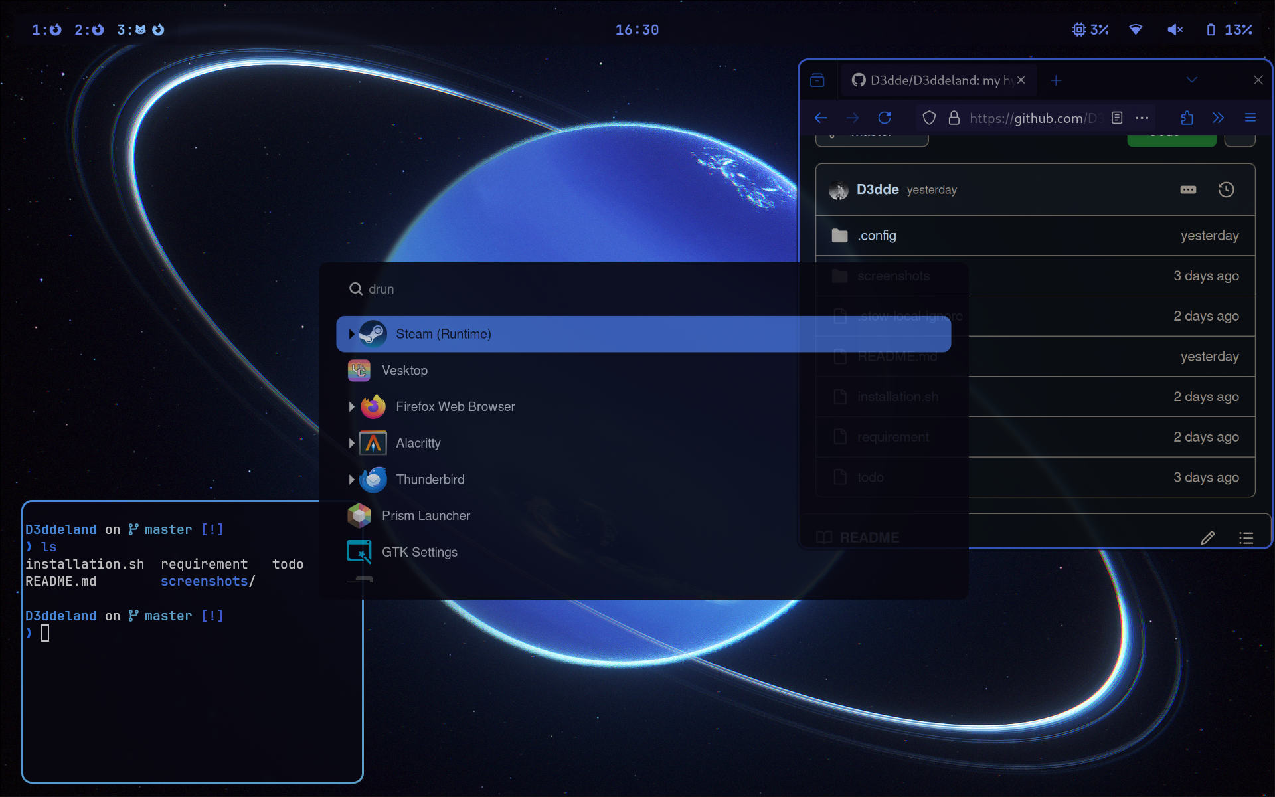Click the launcher search magnifier icon
Viewport: 1275px width, 797px height.
click(x=356, y=289)
